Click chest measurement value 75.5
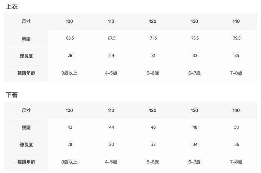Image resolution: width=261 pixels, height=173 pixels. (195, 39)
